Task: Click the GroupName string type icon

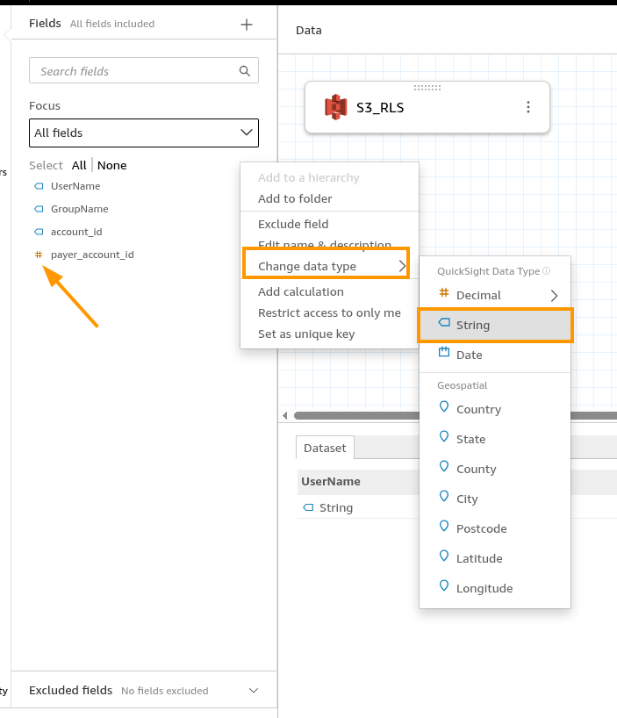Action: coord(39,209)
